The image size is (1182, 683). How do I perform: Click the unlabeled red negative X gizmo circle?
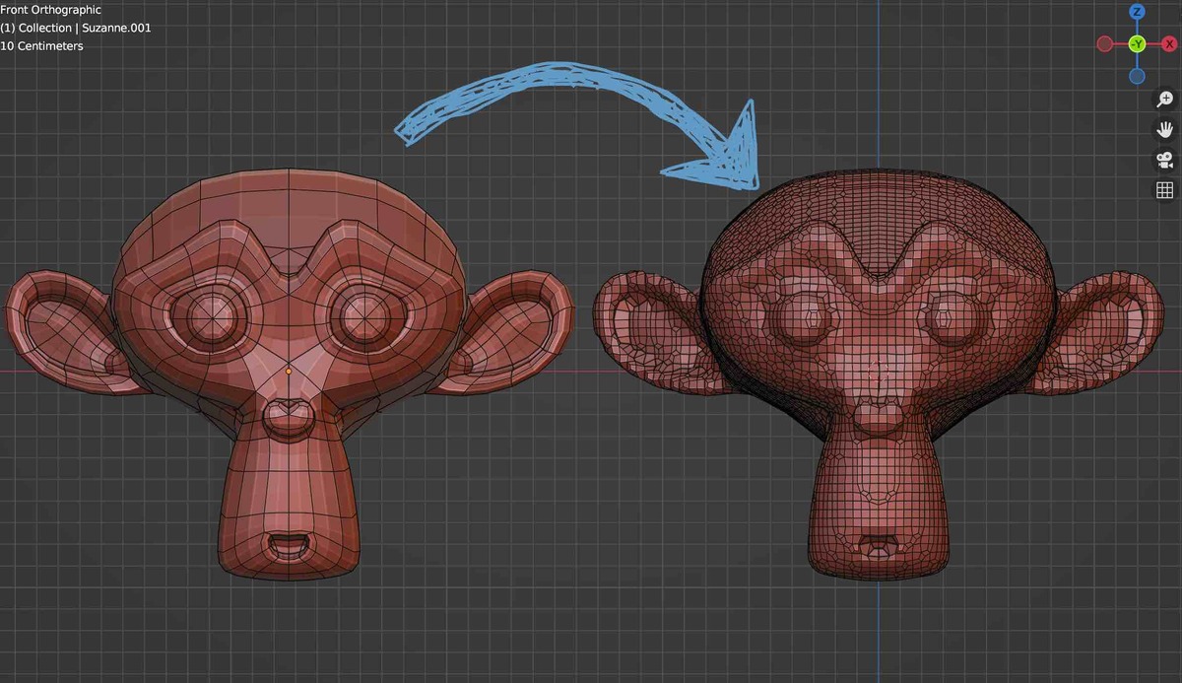click(x=1104, y=44)
